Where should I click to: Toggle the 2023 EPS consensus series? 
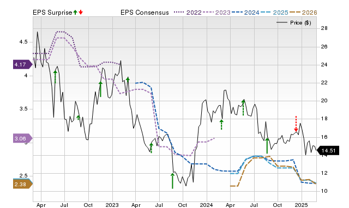216,13
